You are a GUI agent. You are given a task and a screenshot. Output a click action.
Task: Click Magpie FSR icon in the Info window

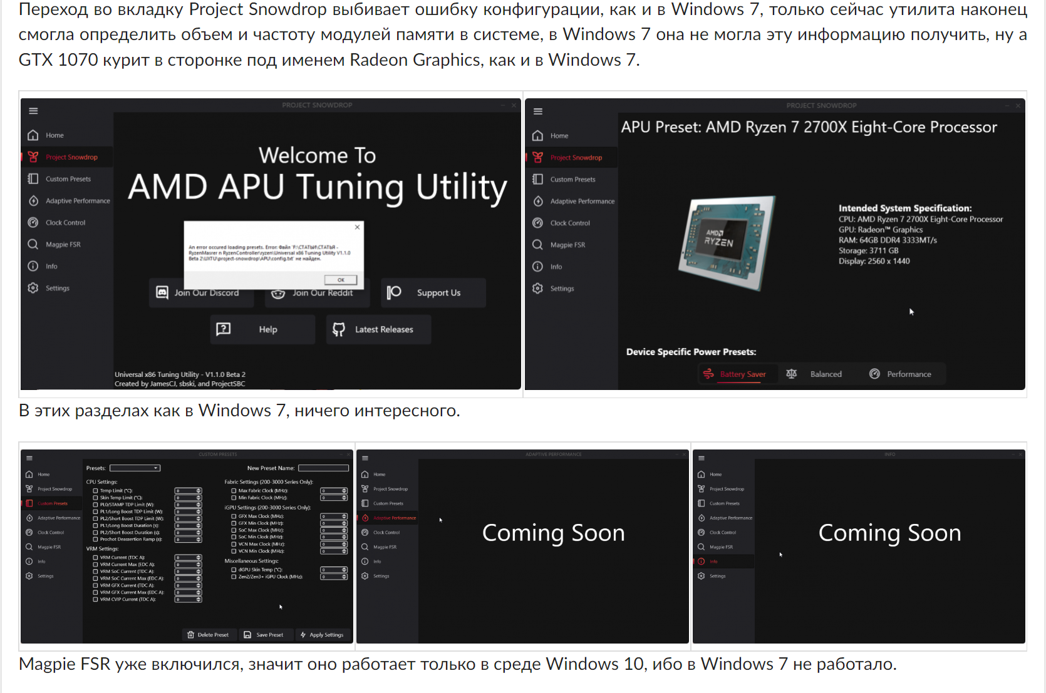[x=702, y=547]
